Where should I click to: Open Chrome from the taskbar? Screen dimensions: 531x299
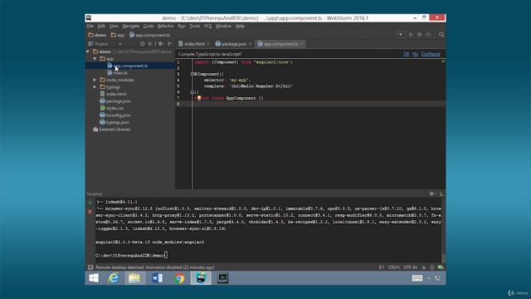pos(179,278)
